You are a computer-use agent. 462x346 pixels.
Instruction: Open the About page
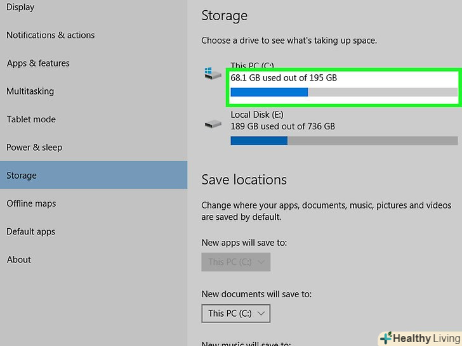pyautogui.click(x=19, y=259)
